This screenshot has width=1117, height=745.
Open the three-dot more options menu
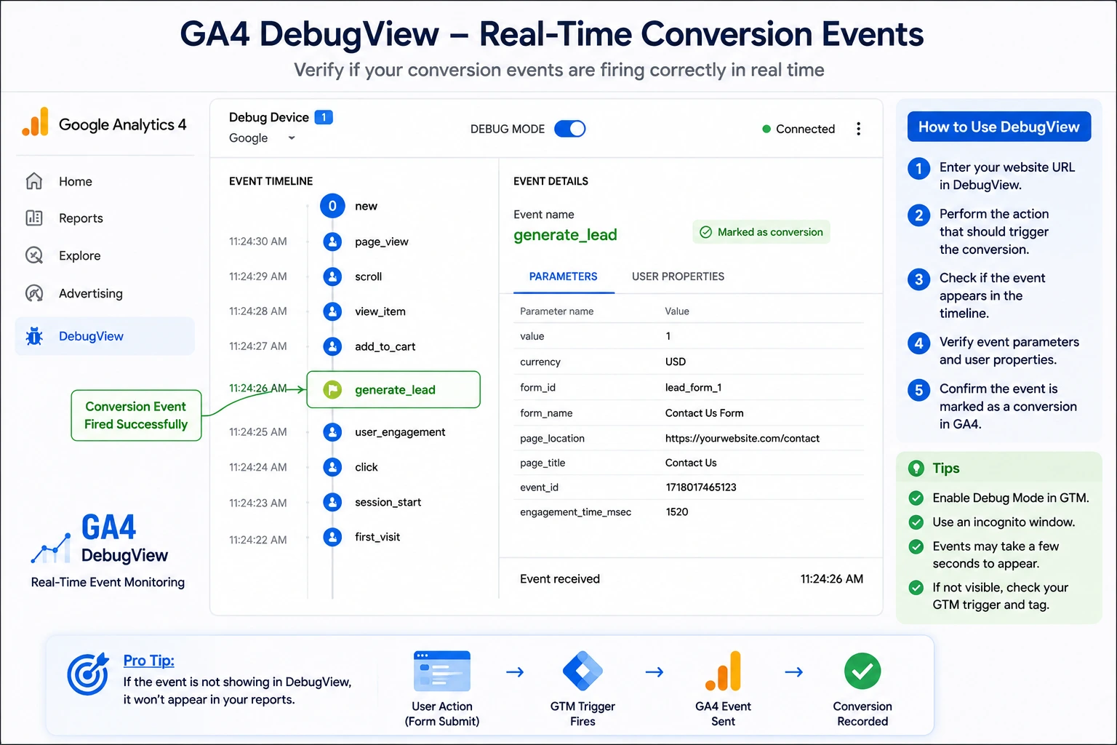tap(859, 129)
